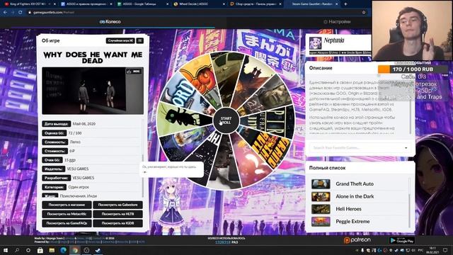Click the Heli Heroes thumbnail

(x=321, y=209)
